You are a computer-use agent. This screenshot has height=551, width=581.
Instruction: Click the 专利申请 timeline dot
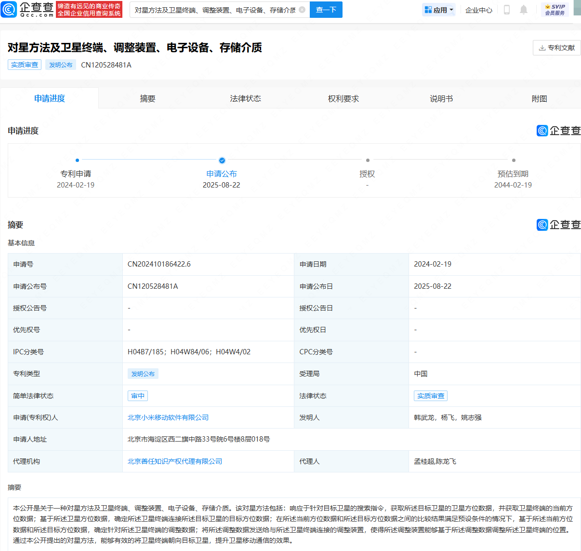77,160
